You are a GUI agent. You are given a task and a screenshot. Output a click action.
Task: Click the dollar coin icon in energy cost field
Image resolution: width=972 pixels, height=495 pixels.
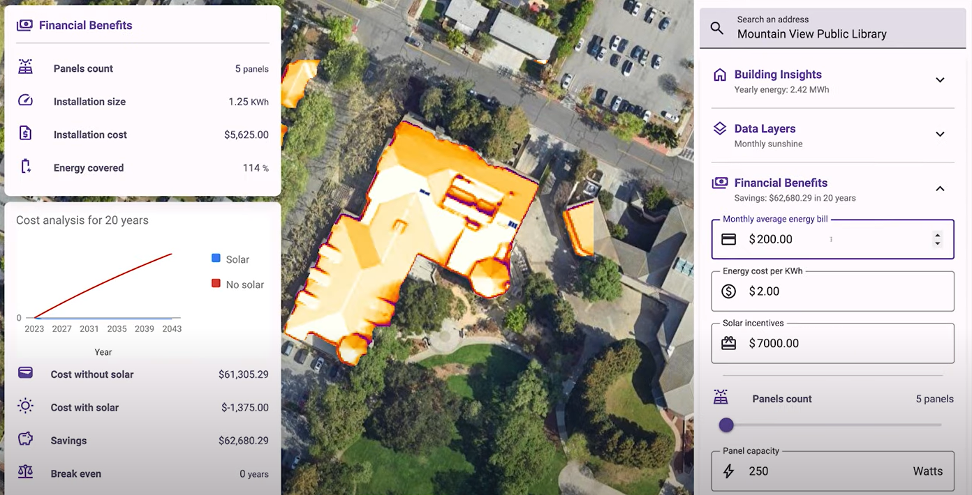tap(728, 291)
